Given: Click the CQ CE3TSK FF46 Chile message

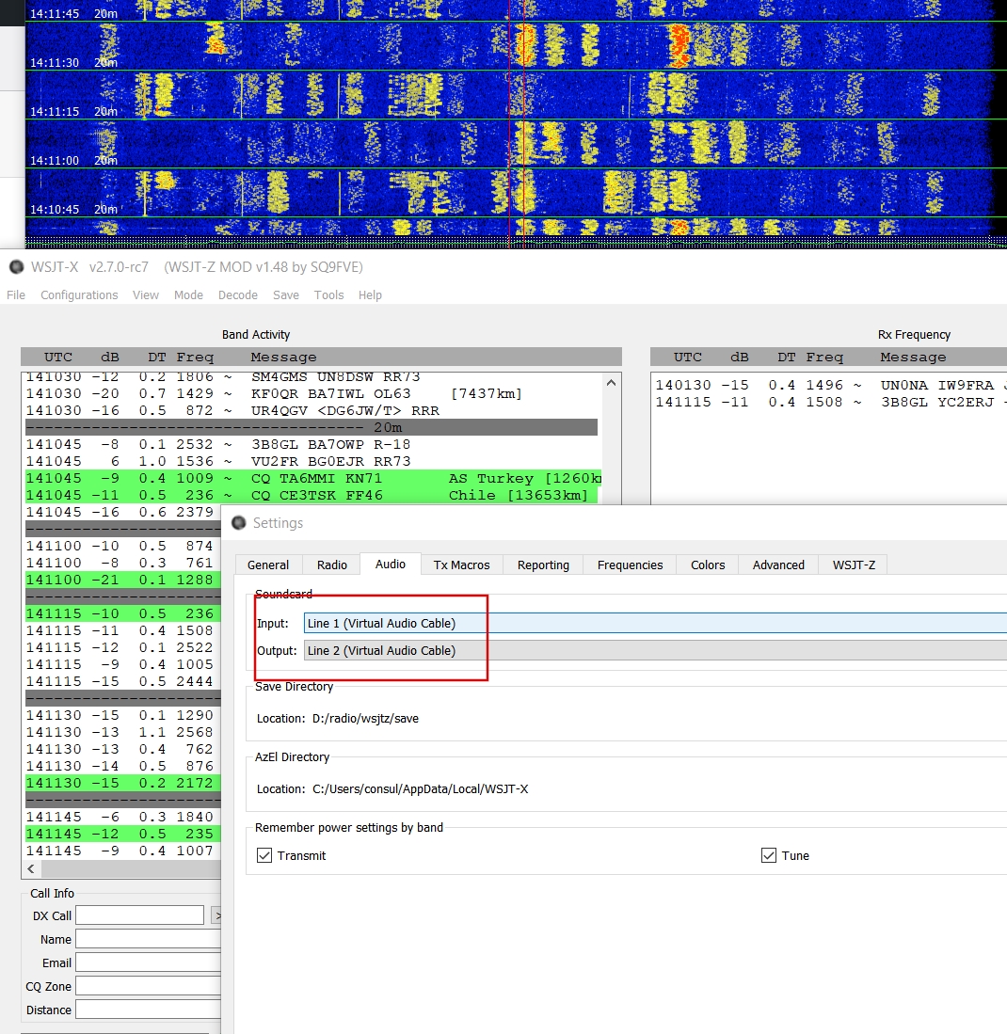Looking at the screenshot, I should (x=311, y=495).
